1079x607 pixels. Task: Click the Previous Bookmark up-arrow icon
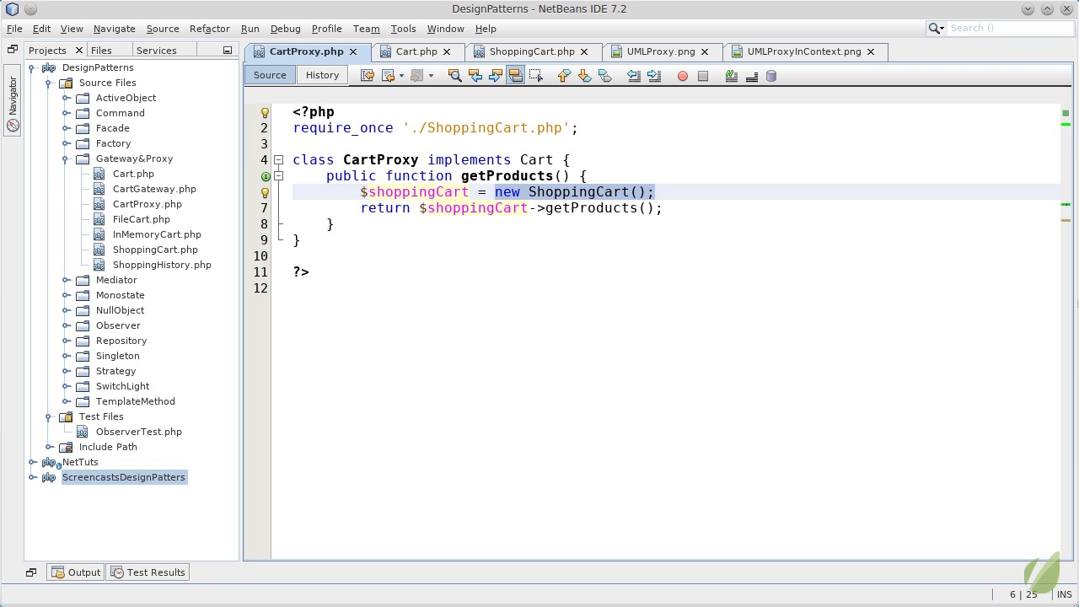click(564, 76)
